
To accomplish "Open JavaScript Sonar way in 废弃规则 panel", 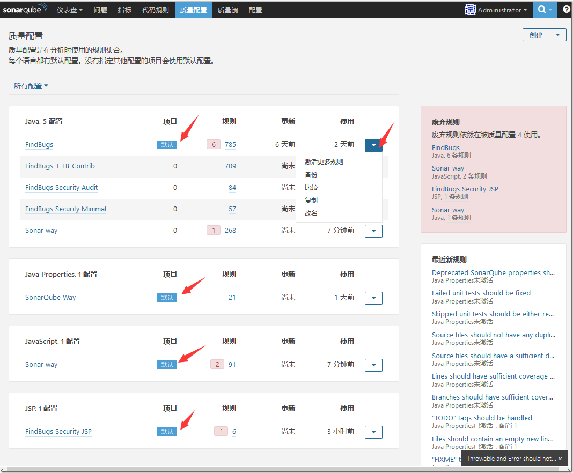I will 448,168.
